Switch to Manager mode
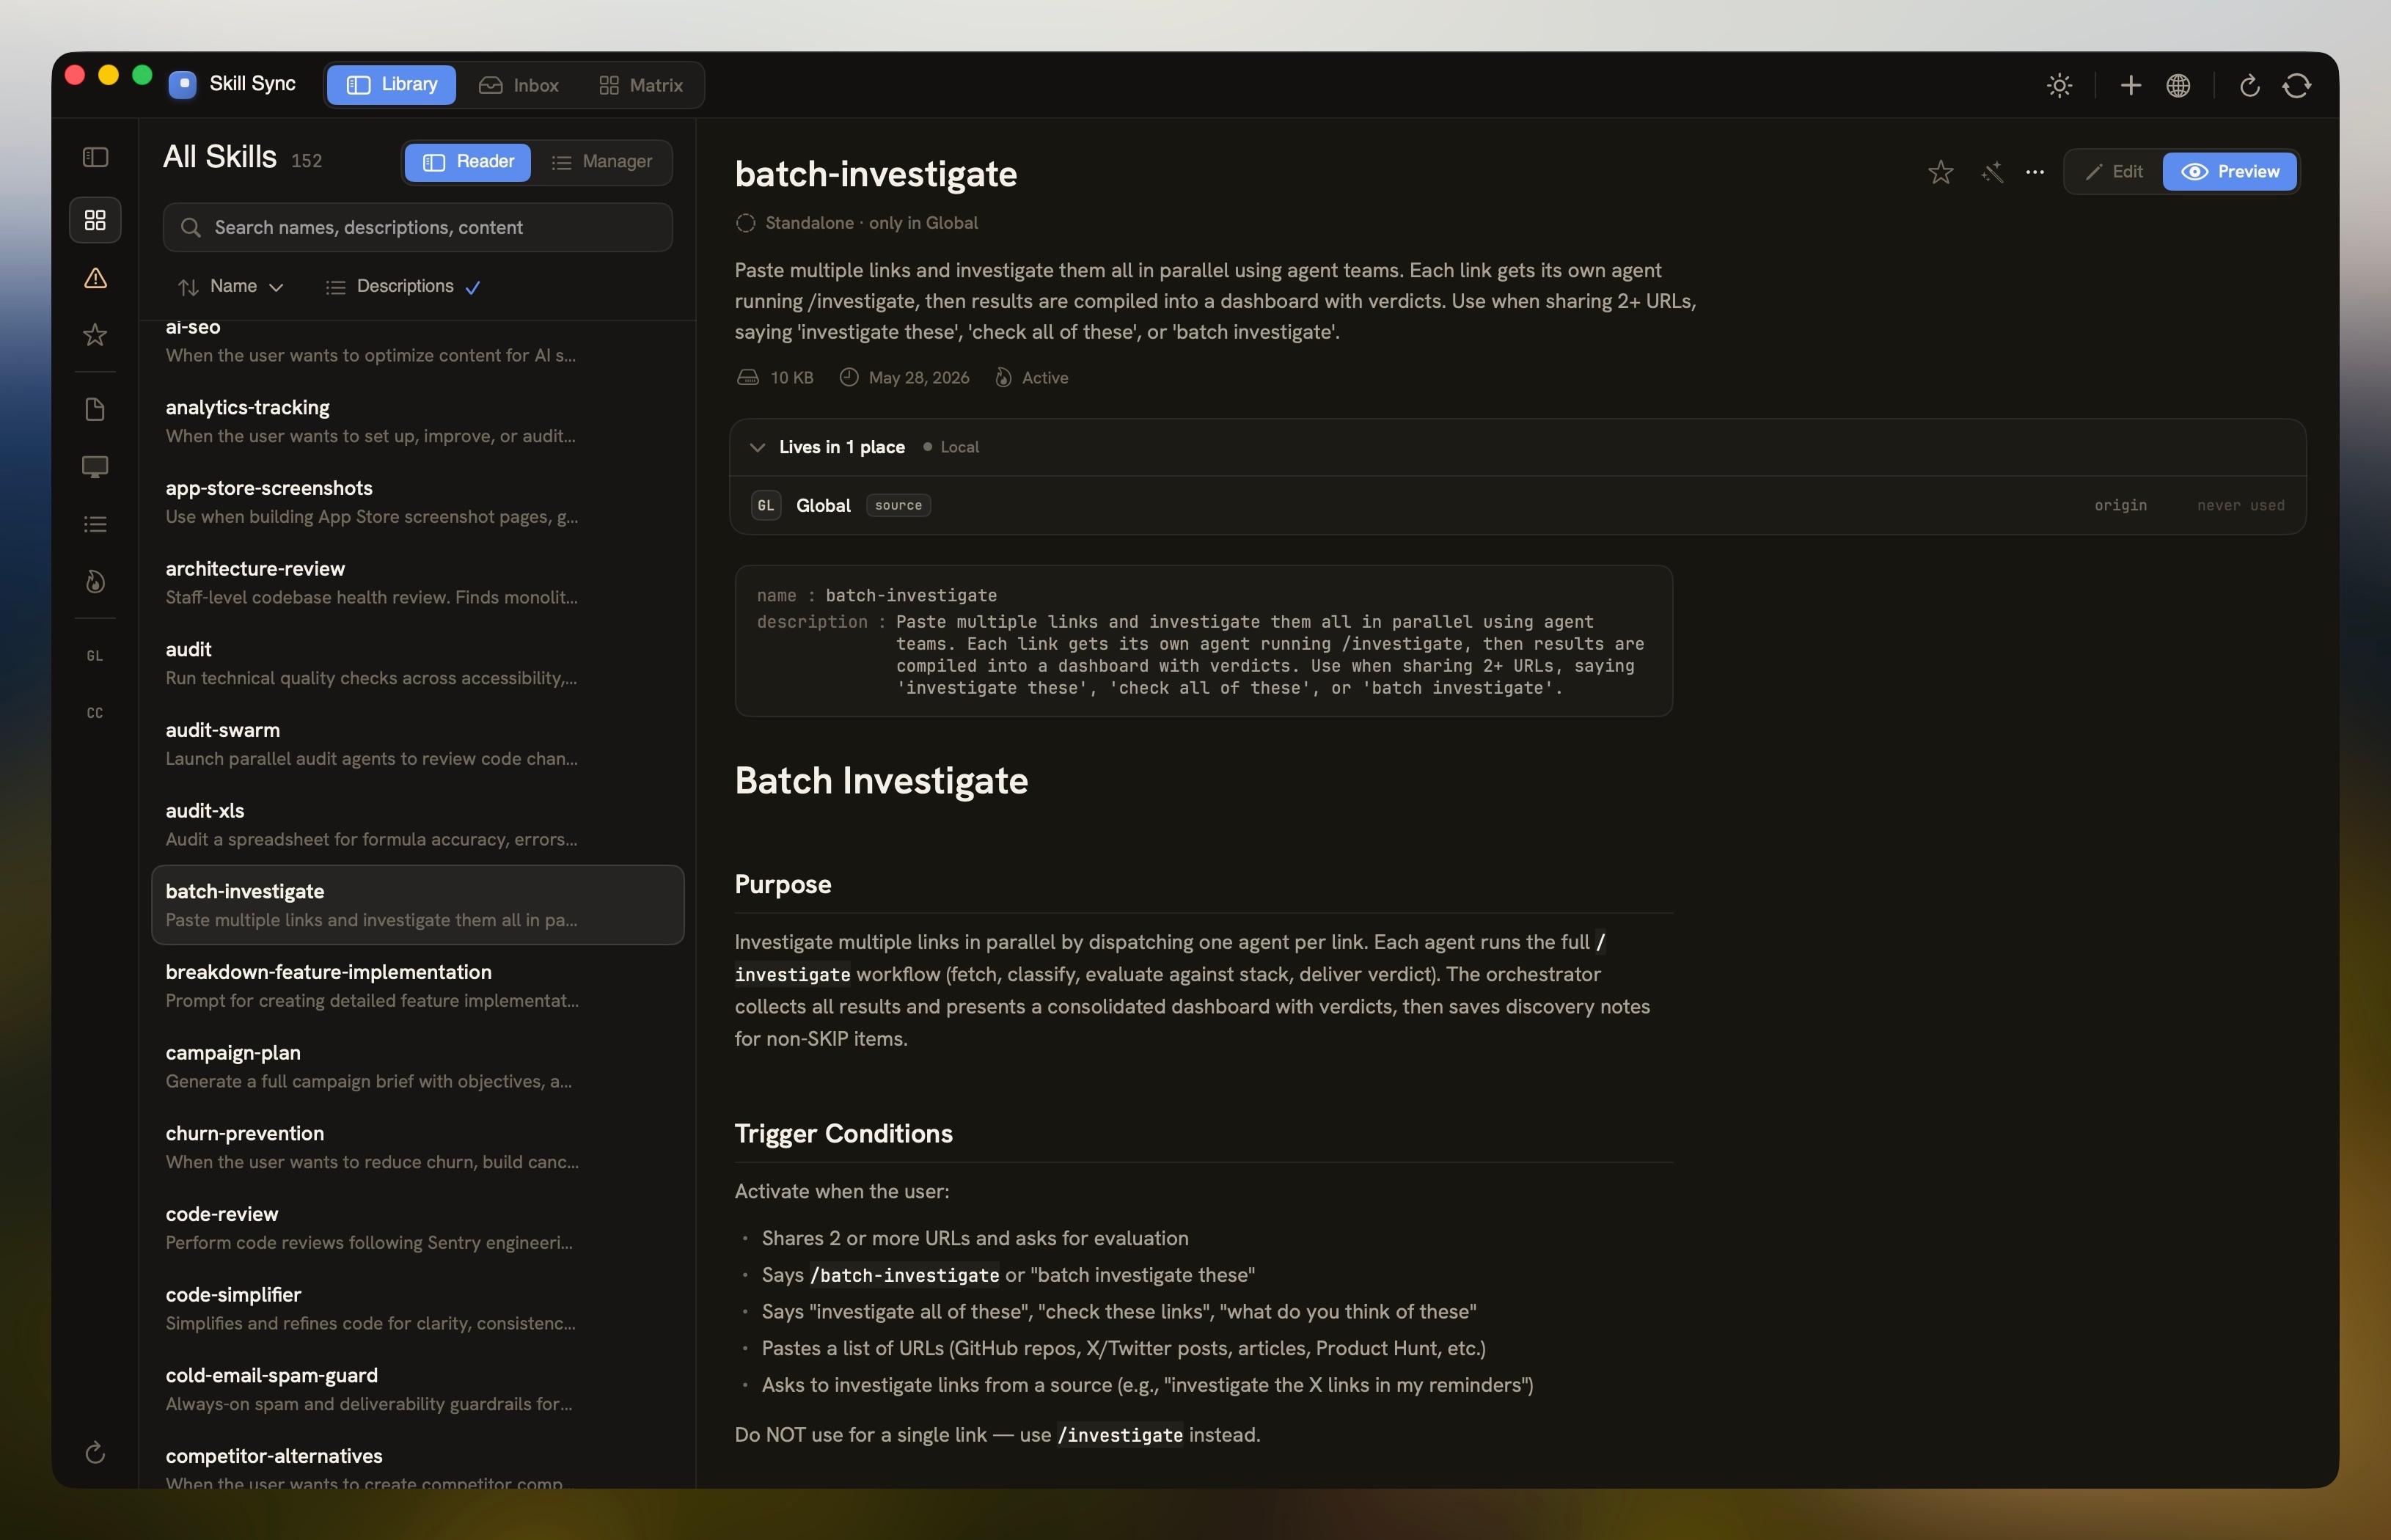2391x1540 pixels. click(x=602, y=162)
